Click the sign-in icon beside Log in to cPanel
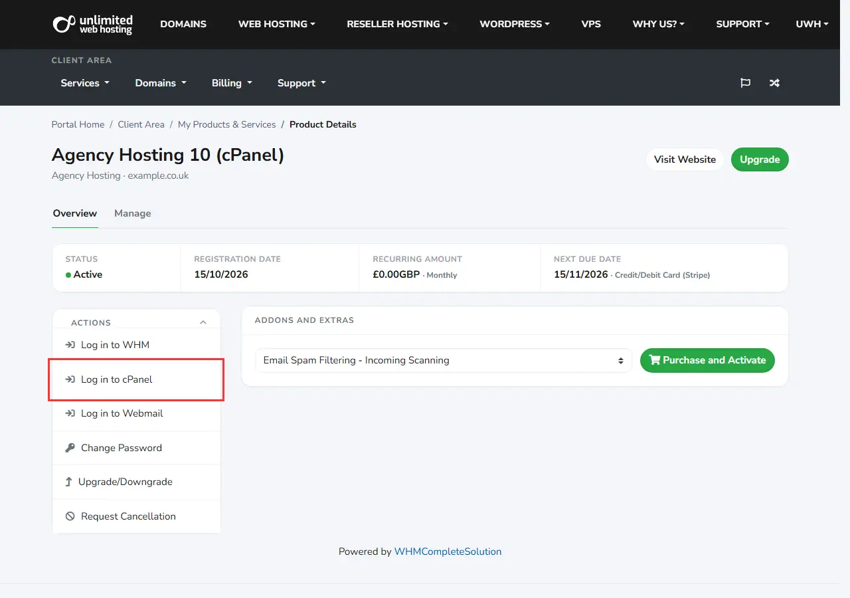Screen dimensions: 850x598 (x=70, y=379)
